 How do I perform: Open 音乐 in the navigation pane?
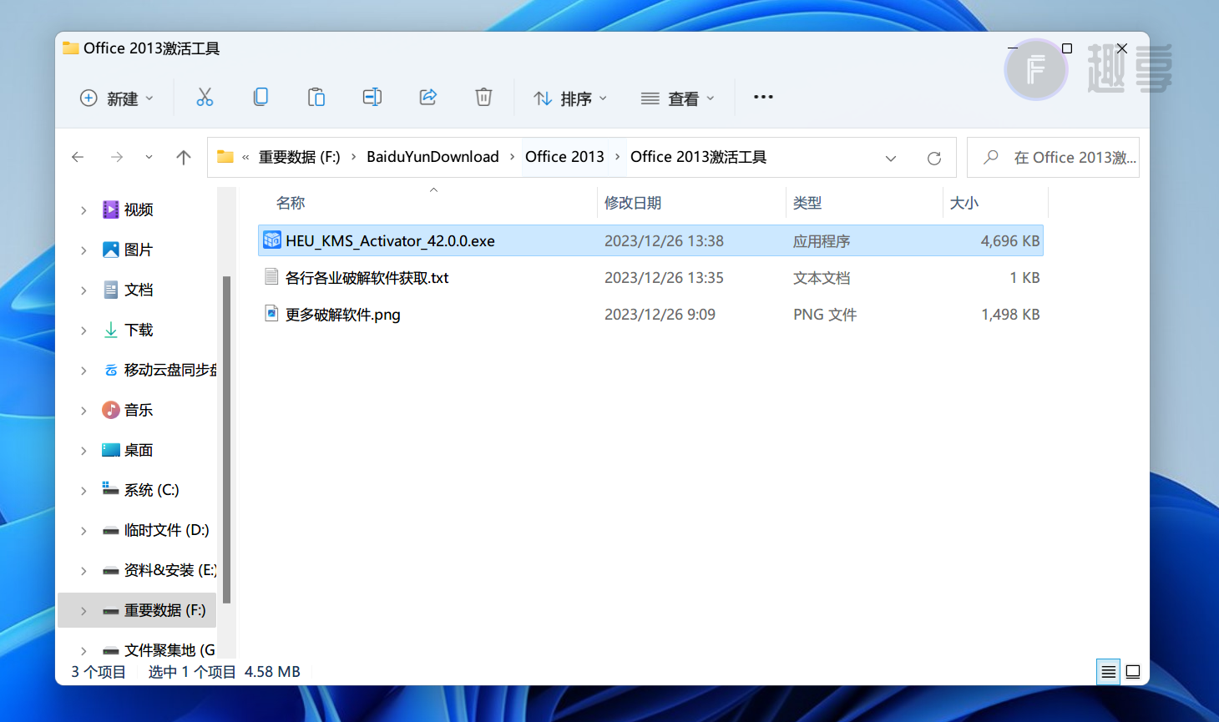point(139,410)
